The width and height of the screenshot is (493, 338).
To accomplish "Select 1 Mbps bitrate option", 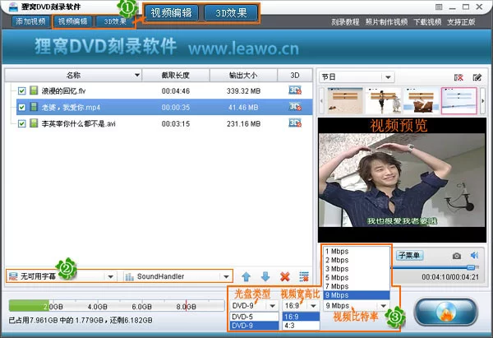I will (357, 252).
